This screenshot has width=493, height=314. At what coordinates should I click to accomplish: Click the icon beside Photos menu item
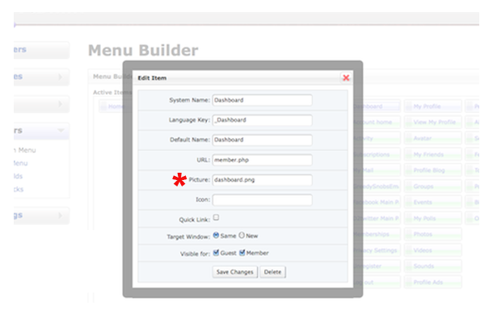click(408, 234)
